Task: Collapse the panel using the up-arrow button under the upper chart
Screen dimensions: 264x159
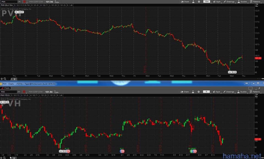Action: pos(15,79)
